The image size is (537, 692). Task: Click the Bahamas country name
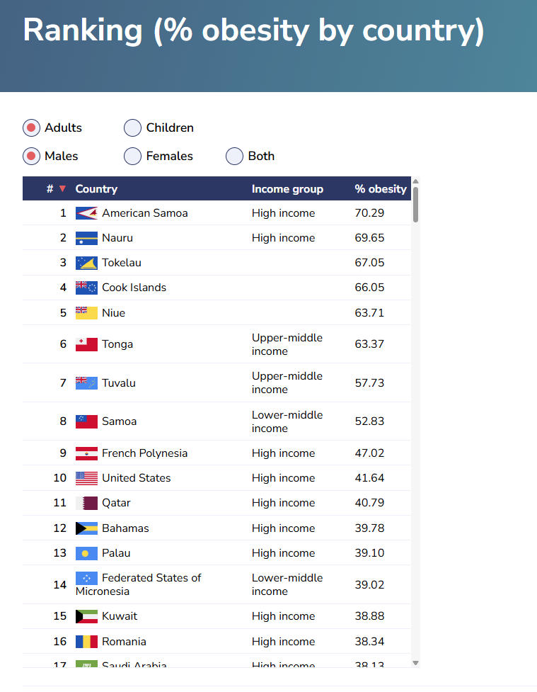(126, 528)
